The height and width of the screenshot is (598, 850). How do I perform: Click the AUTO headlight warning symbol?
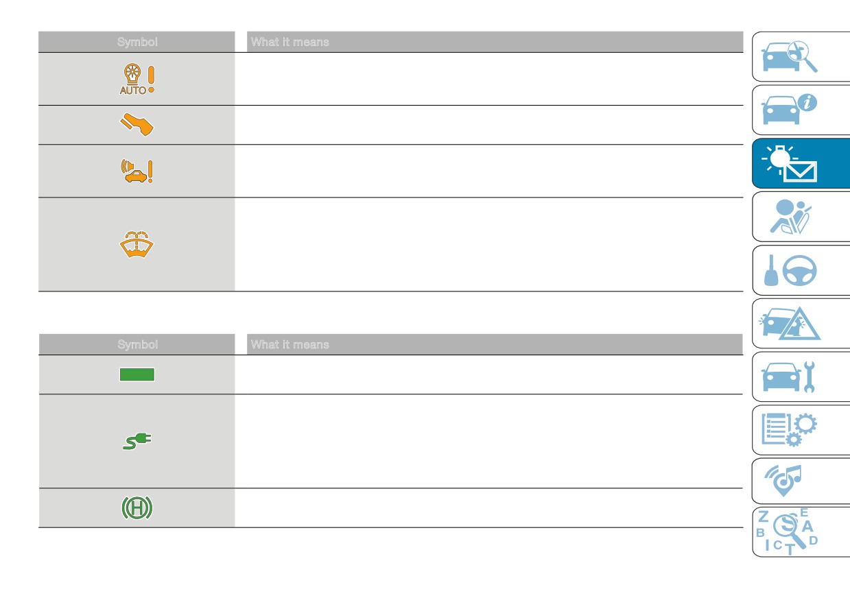pos(137,80)
